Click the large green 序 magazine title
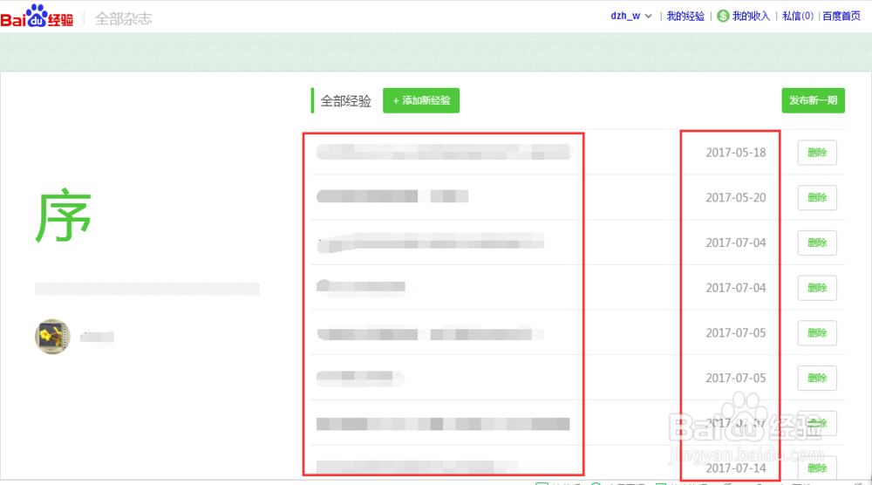Viewport: 872px width, 485px height. click(x=64, y=215)
